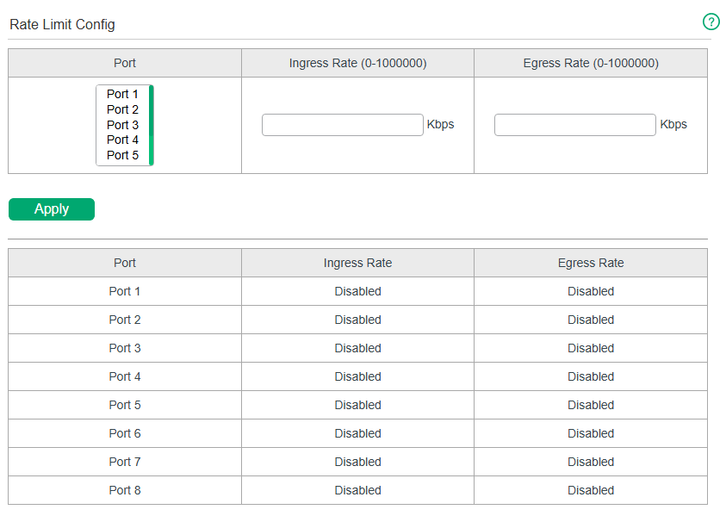726x522 pixels.
Task: Click the Kbps label beside Egress Rate field
Action: [673, 125]
